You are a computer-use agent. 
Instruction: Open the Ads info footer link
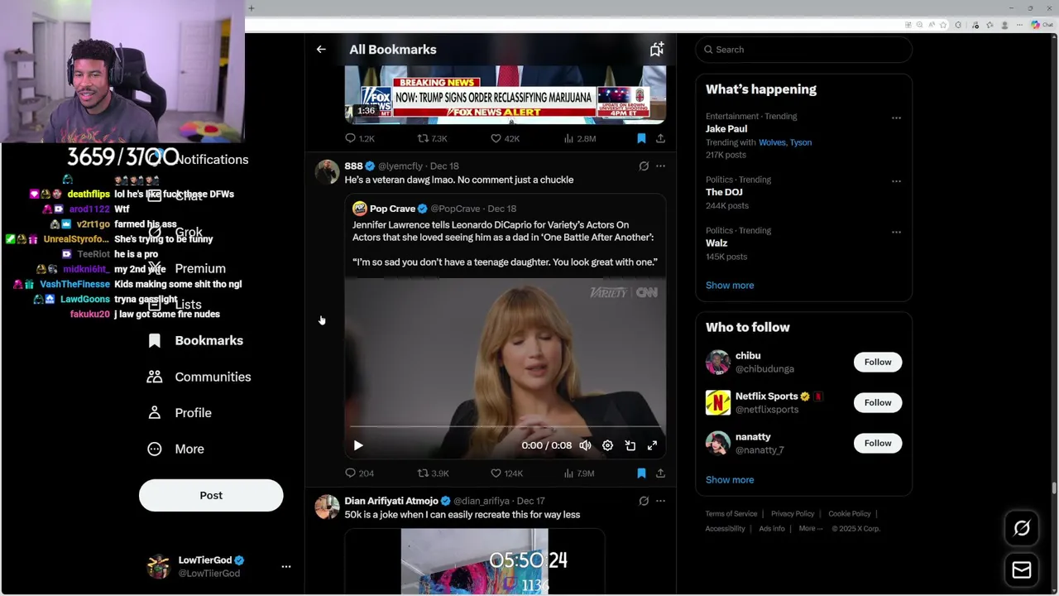pos(772,529)
